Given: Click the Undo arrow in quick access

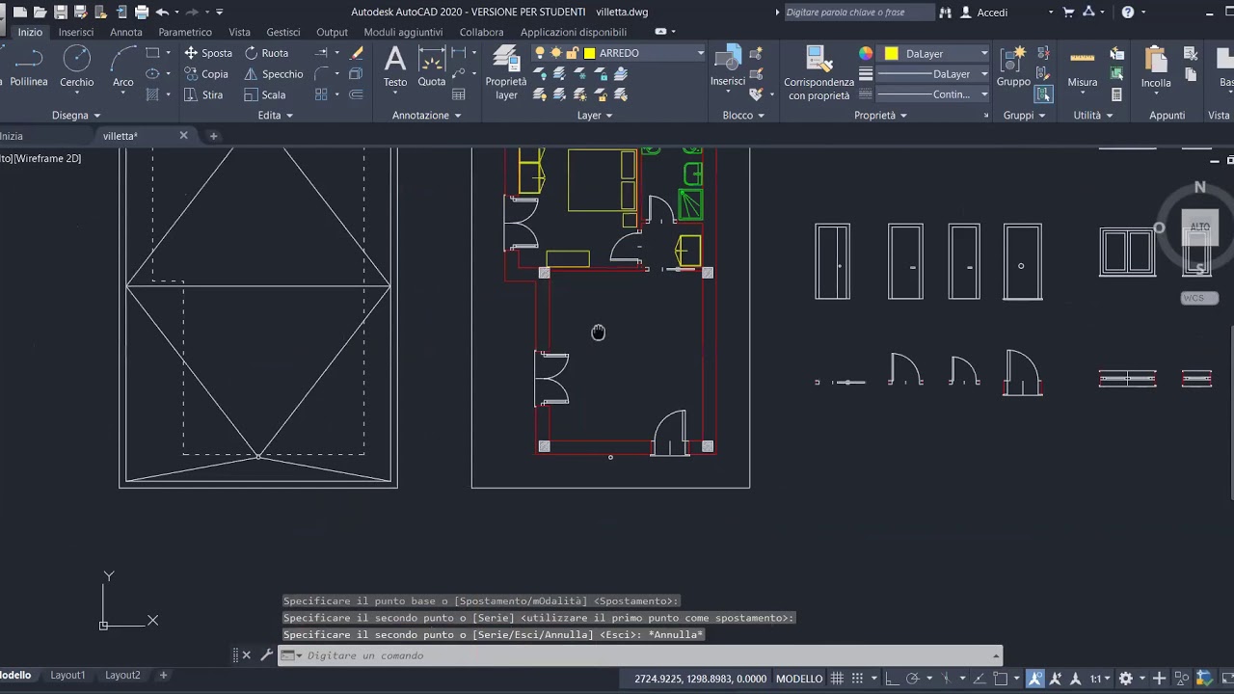Looking at the screenshot, I should pos(162,13).
